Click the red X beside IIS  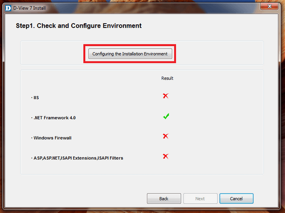[x=166, y=96]
